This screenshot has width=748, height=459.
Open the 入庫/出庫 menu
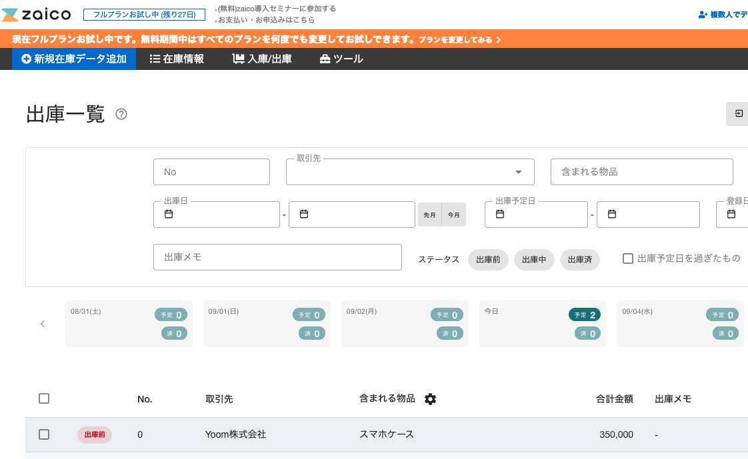click(x=262, y=59)
